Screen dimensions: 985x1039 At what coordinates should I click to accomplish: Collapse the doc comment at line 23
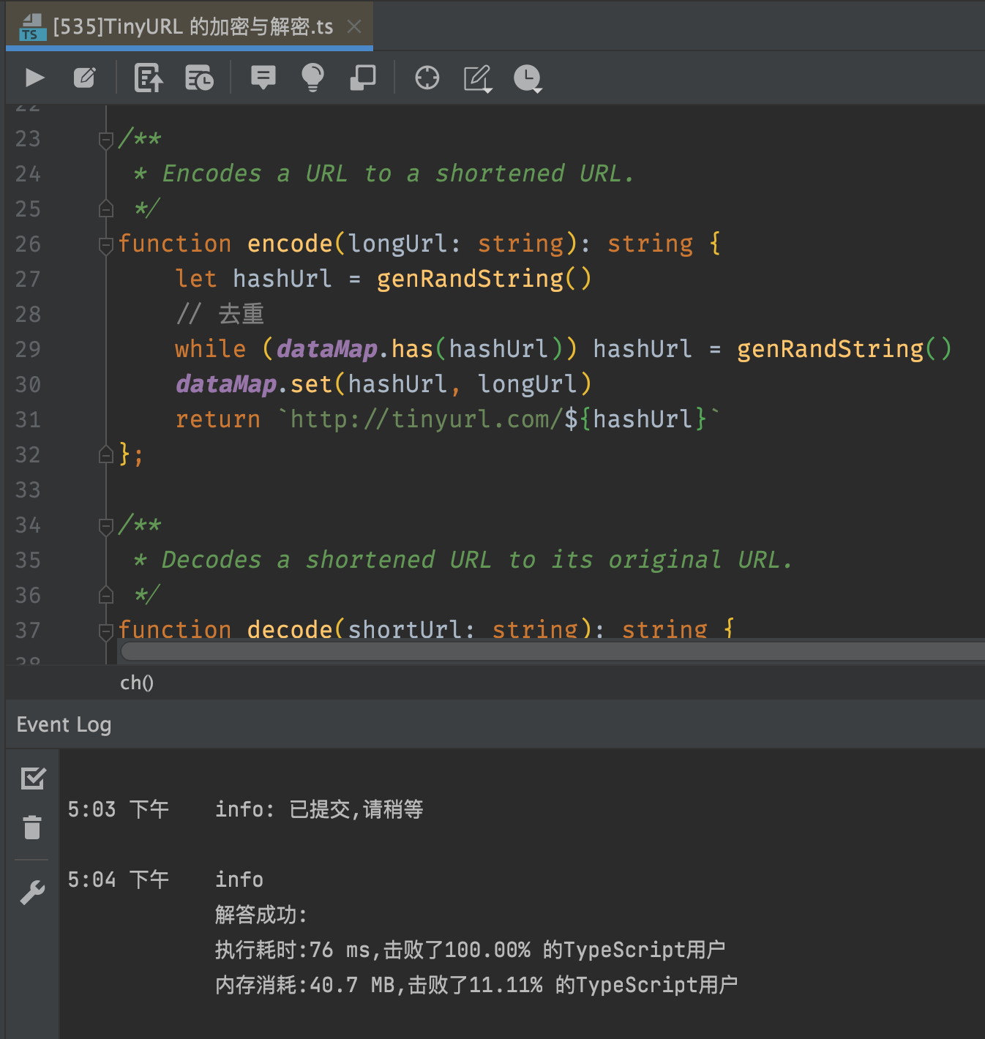point(106,139)
